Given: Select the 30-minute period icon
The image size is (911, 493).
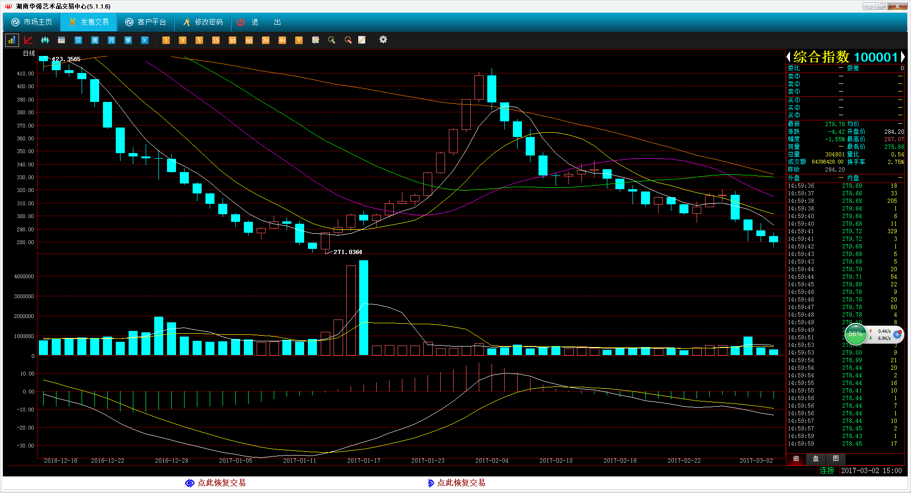Looking at the screenshot, I should point(232,40).
